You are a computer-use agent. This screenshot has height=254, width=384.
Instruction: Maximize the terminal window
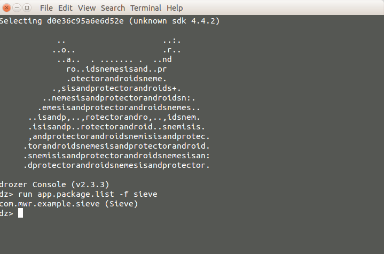(27, 8)
